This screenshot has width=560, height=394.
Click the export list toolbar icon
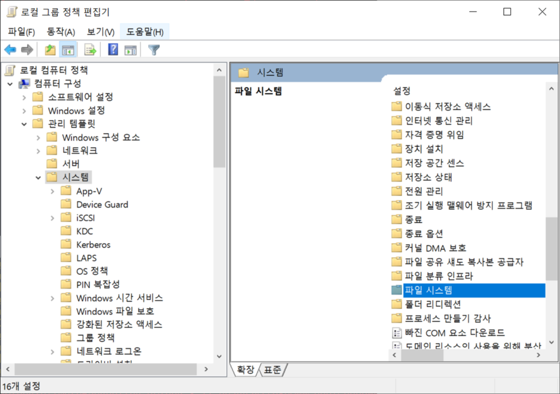pos(90,50)
